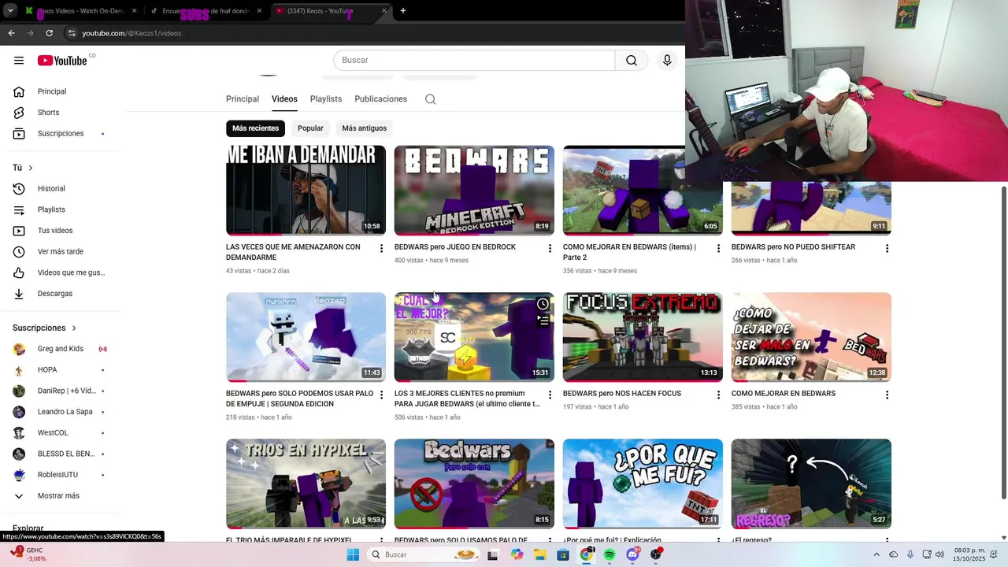The image size is (1008, 567).
Task: Open Windows Start menu
Action: click(x=354, y=555)
